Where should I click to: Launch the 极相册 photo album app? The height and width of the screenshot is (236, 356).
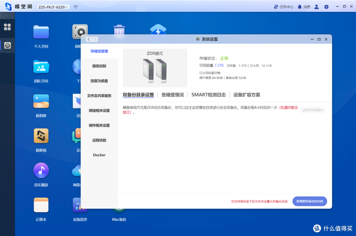coord(41,101)
